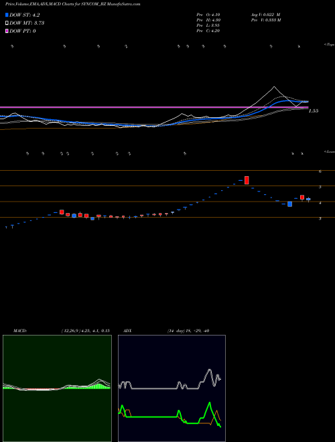
Task: Click the 'Pre O: 4.10' value
Action: pos(208,15)
